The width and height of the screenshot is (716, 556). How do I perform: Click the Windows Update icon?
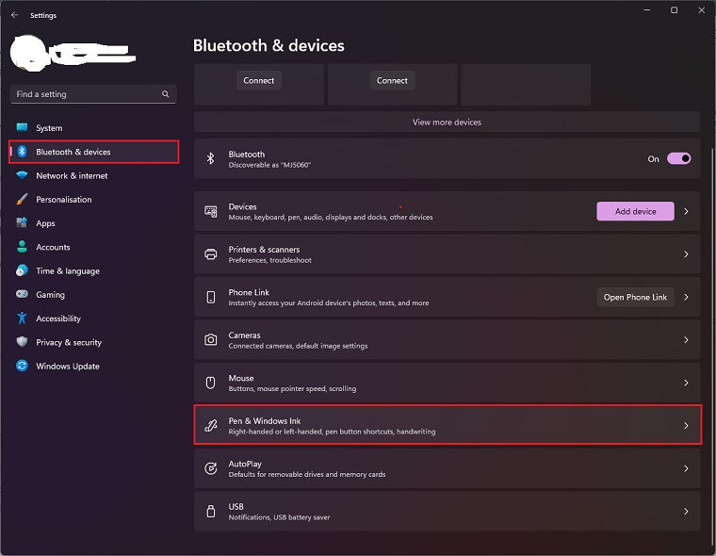[x=22, y=366]
